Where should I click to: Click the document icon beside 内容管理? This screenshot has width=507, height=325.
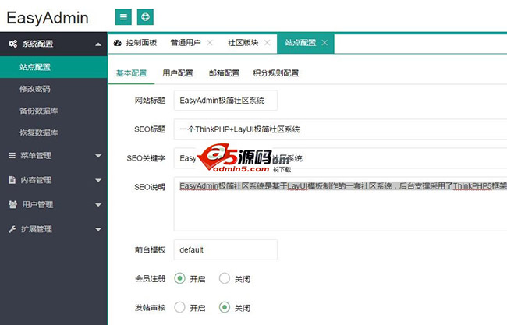point(12,180)
